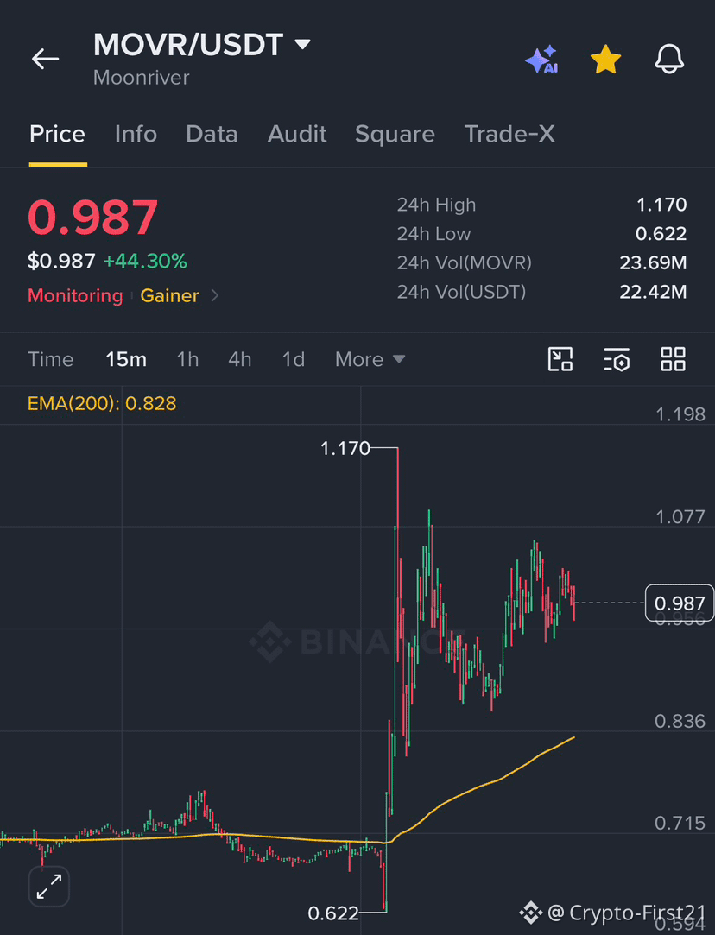Toggle the yellow favorite star
Screen dimensions: 715x935
coord(605,60)
